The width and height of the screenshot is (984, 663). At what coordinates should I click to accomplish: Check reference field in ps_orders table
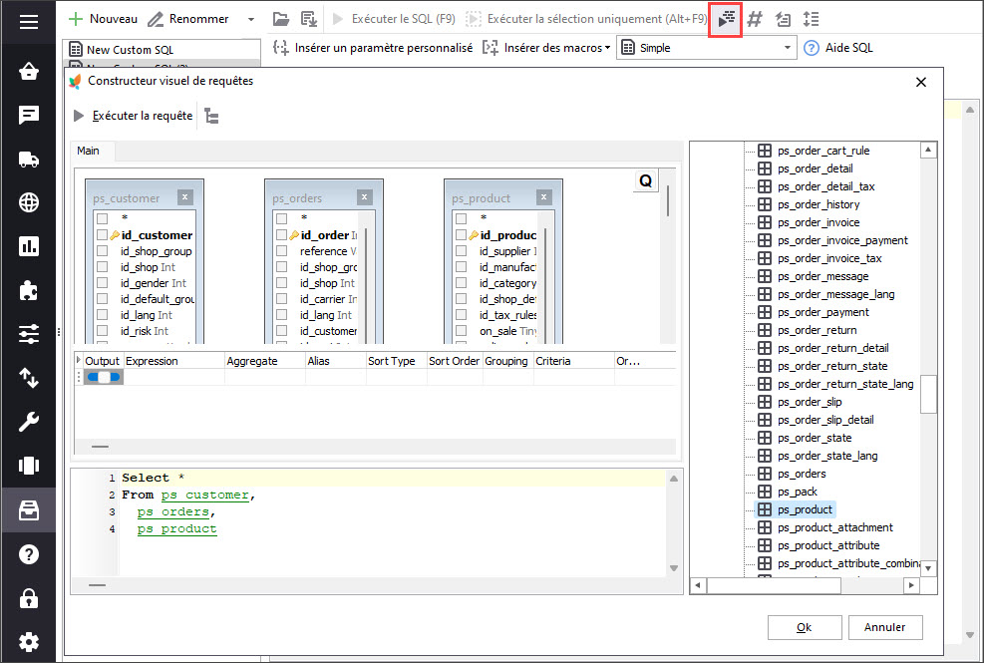[x=282, y=251]
